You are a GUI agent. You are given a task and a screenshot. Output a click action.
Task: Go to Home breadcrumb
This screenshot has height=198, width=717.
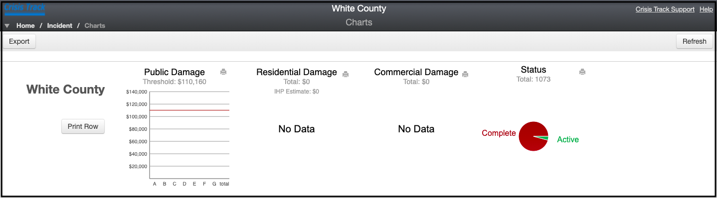25,25
